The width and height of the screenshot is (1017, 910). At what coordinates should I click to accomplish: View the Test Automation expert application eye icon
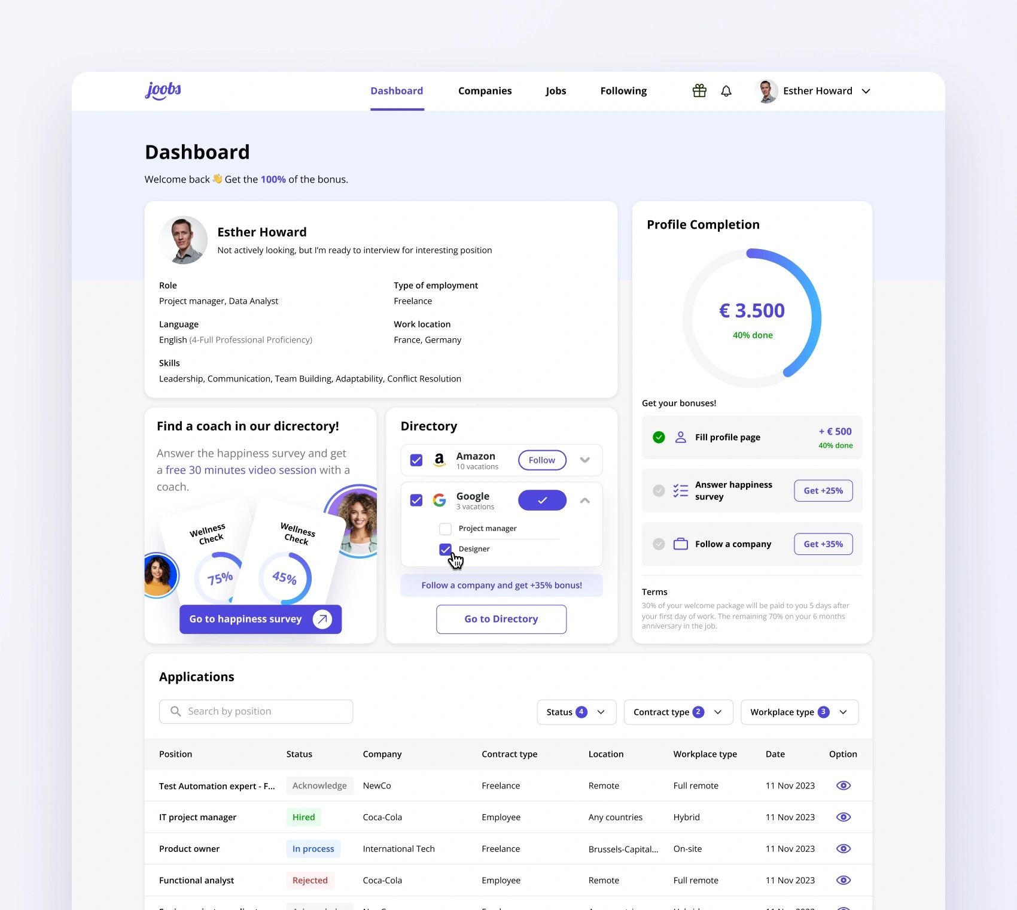click(844, 785)
